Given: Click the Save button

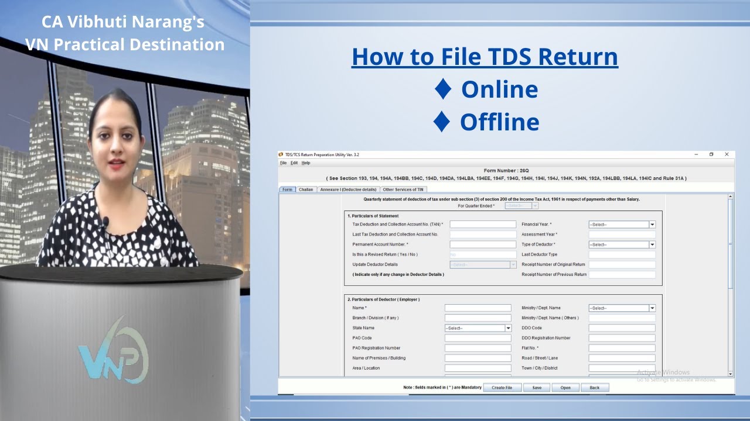Looking at the screenshot, I should click(x=537, y=388).
